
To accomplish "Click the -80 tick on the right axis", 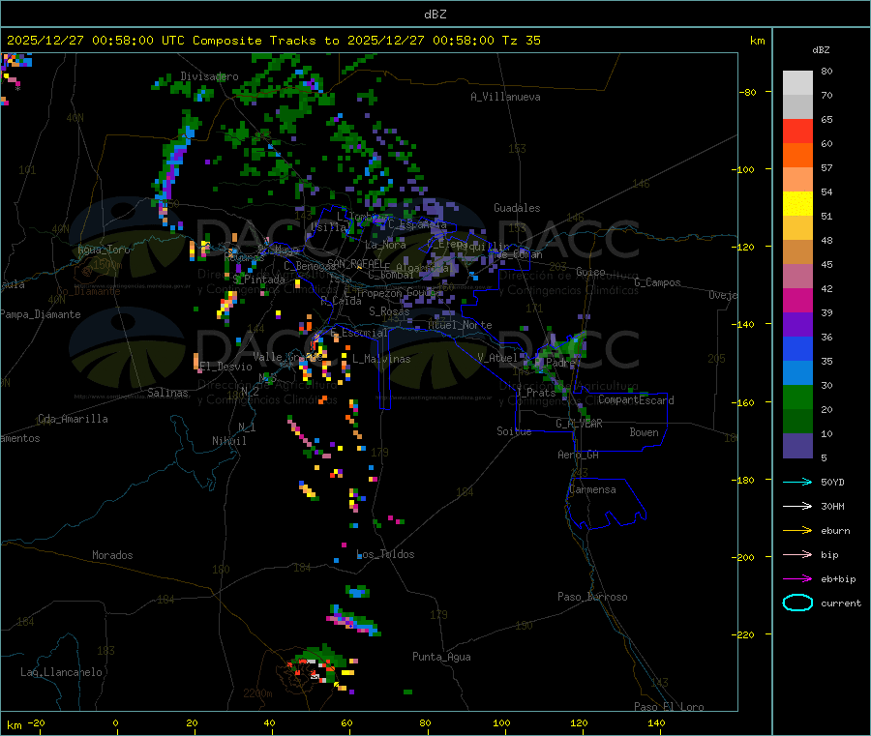I will 748,92.
